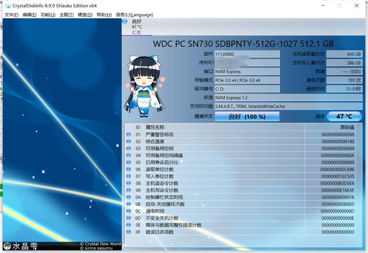Click status orb for row 06 读取单位计数

(x=128, y=169)
